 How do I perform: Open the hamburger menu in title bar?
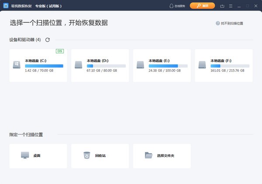click(231, 6)
